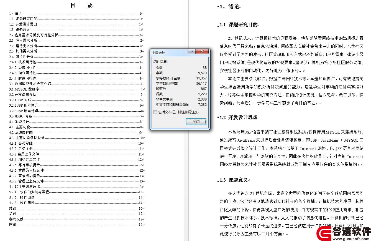Open TOC entry 4.3.3 会员上传文件

[77, 154]
